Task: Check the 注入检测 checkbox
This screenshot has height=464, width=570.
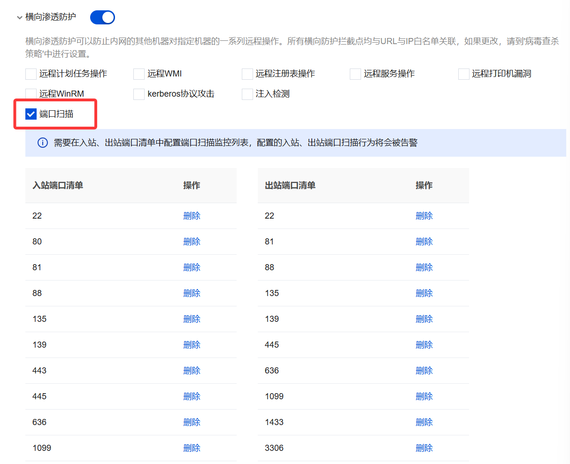Action: [x=247, y=94]
